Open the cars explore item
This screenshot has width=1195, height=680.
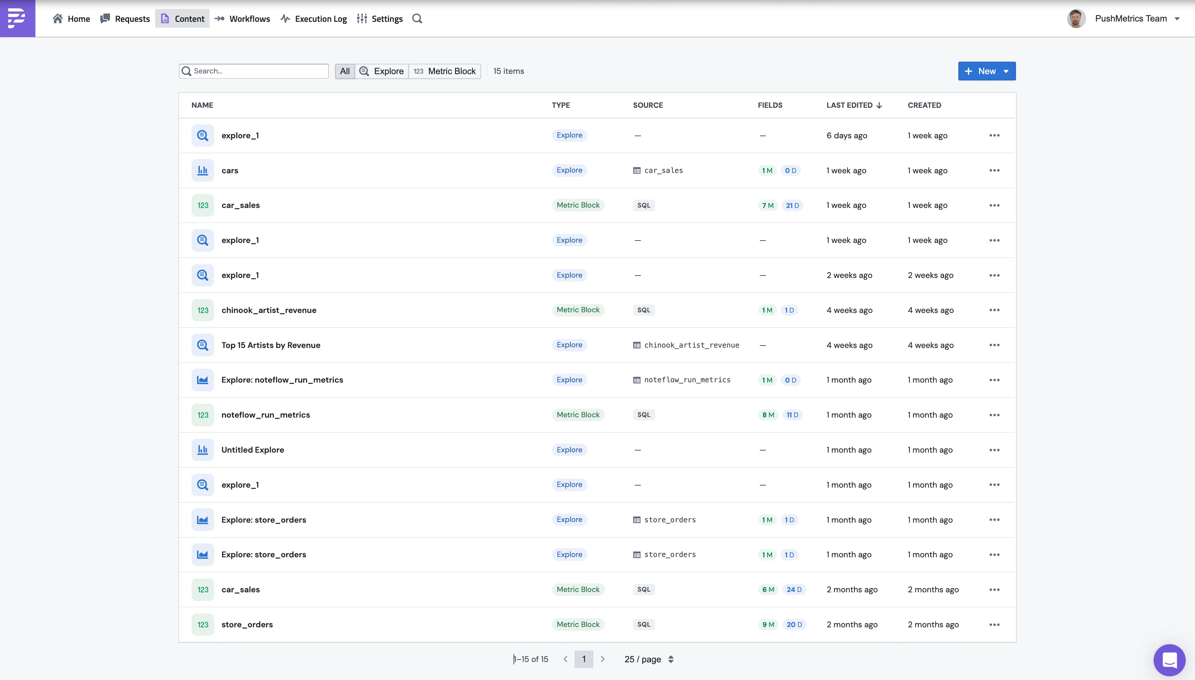(x=230, y=171)
